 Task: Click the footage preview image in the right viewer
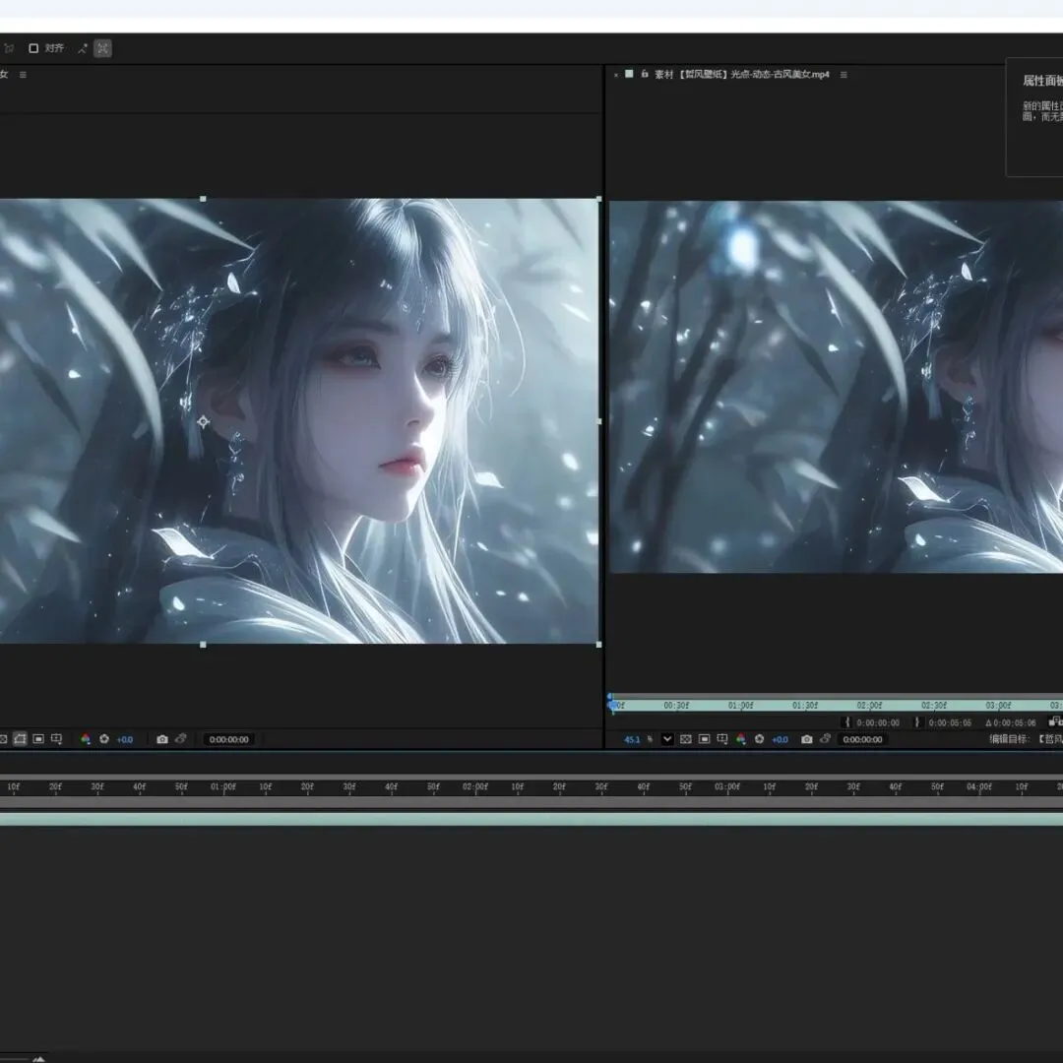836,387
